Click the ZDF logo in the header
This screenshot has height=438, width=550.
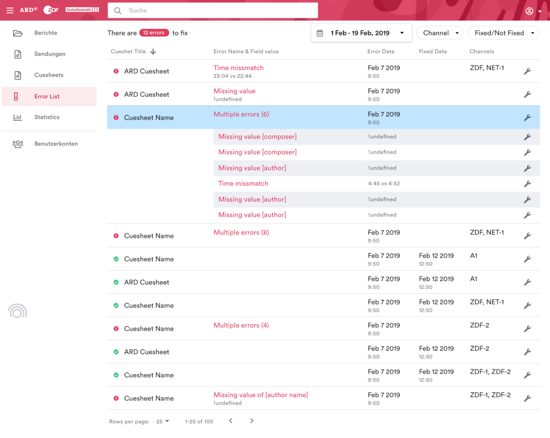(50, 10)
